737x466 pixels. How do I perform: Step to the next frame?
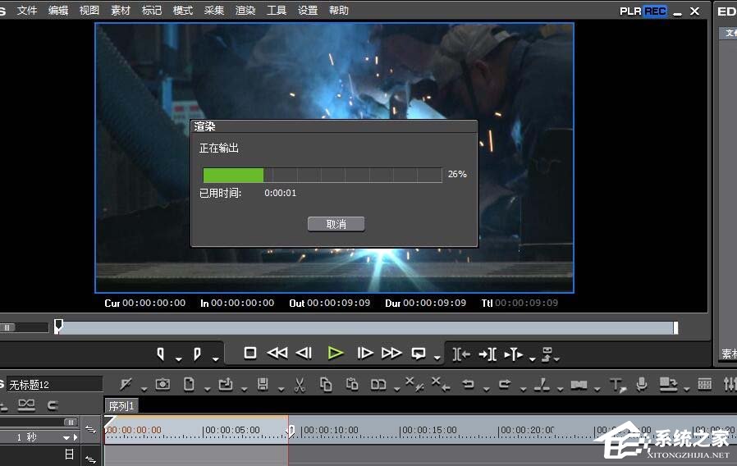[x=365, y=353]
